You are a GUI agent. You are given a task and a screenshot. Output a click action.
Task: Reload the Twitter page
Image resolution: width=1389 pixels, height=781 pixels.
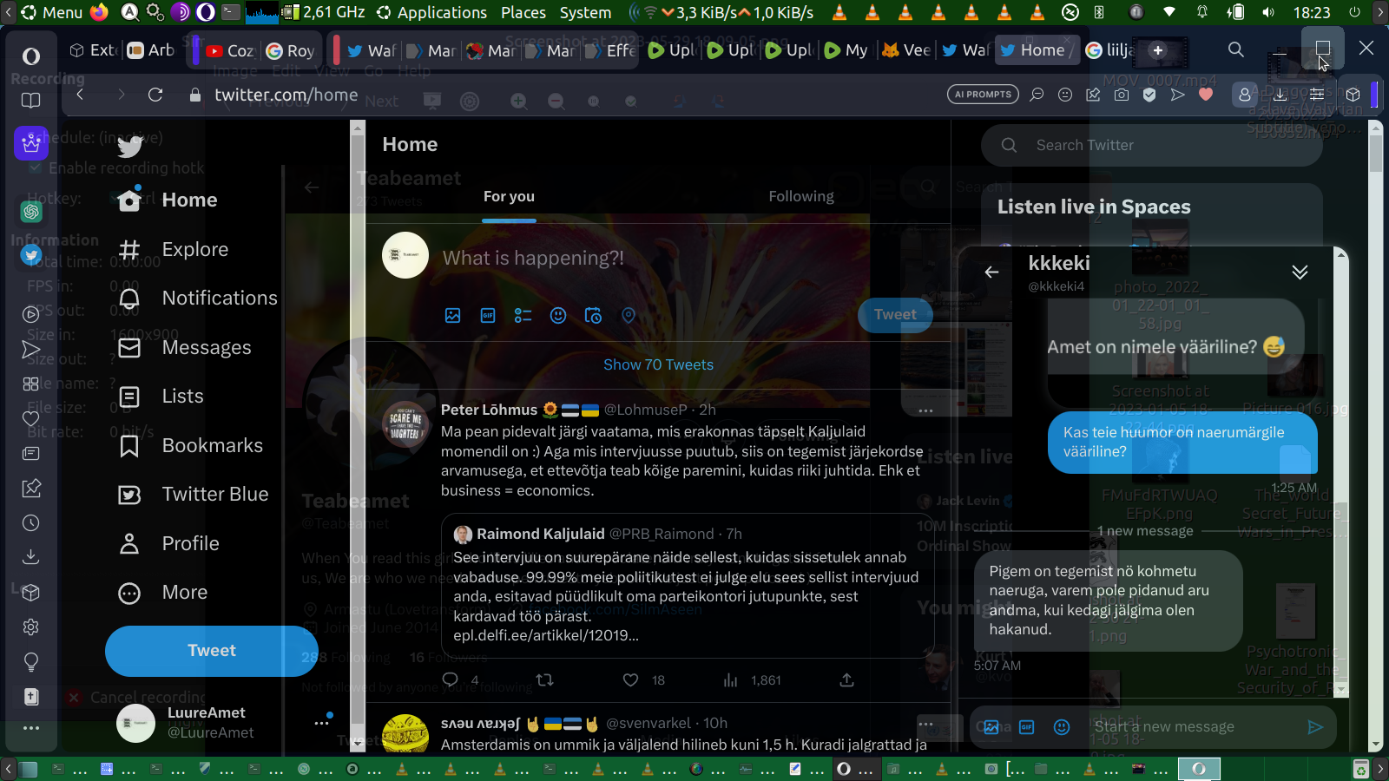[155, 95]
